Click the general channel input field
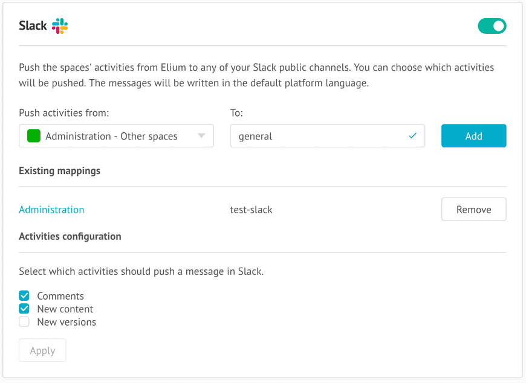The width and height of the screenshot is (526, 383). point(328,136)
